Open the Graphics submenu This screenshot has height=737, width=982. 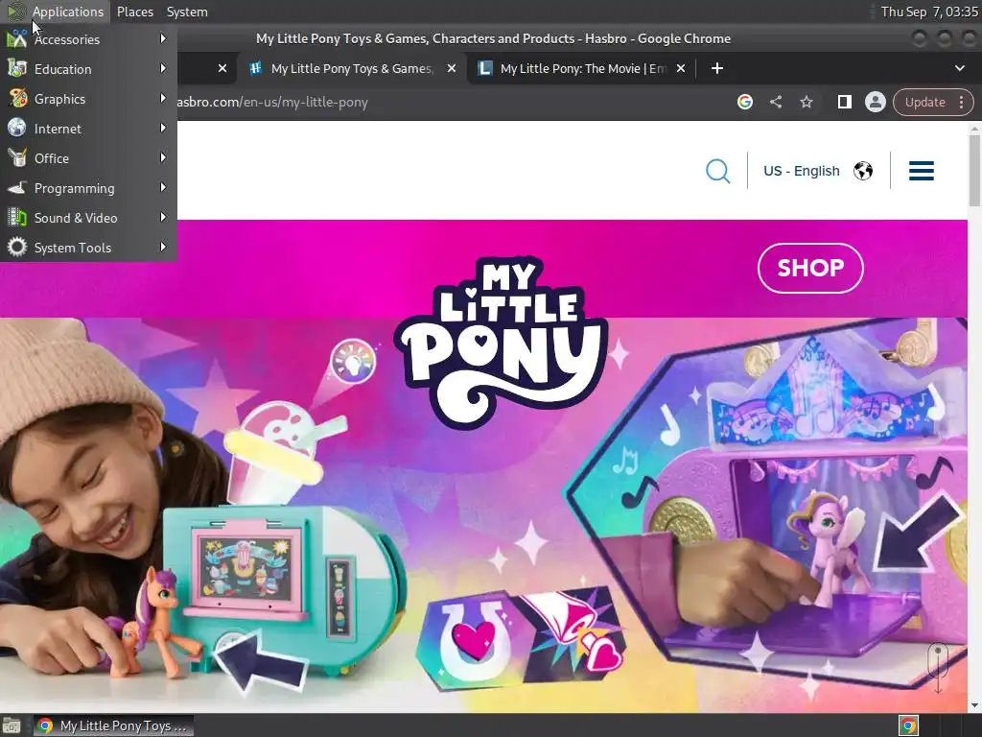(x=88, y=99)
